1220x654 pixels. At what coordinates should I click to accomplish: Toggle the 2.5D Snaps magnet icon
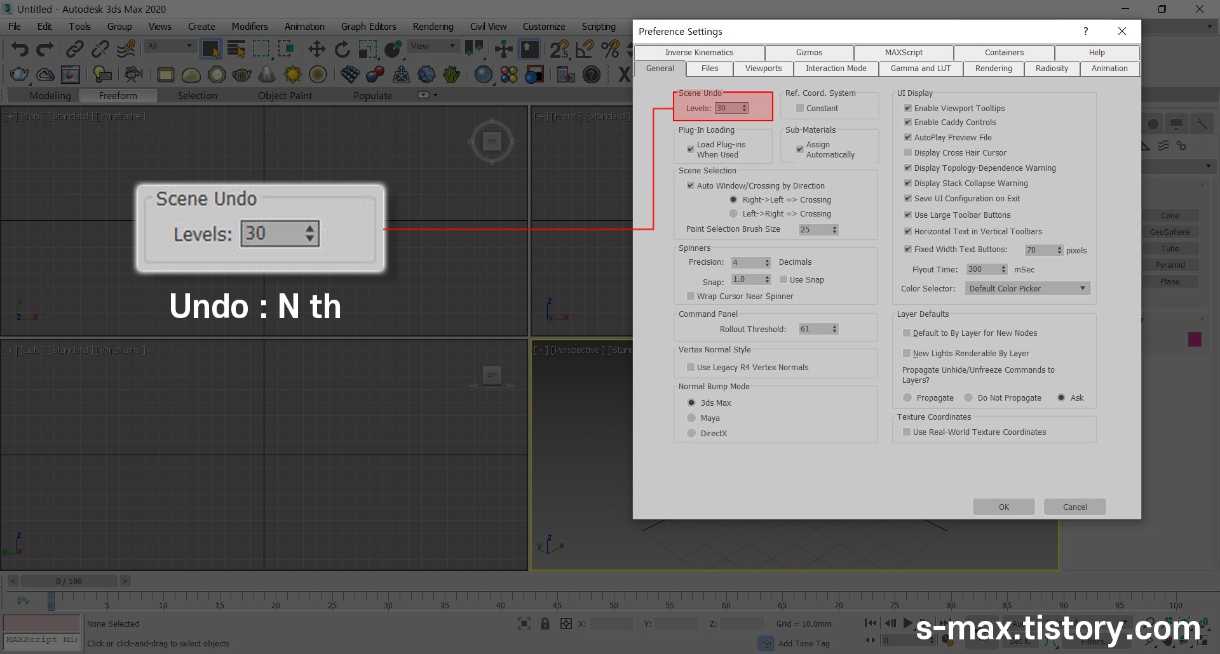point(559,49)
